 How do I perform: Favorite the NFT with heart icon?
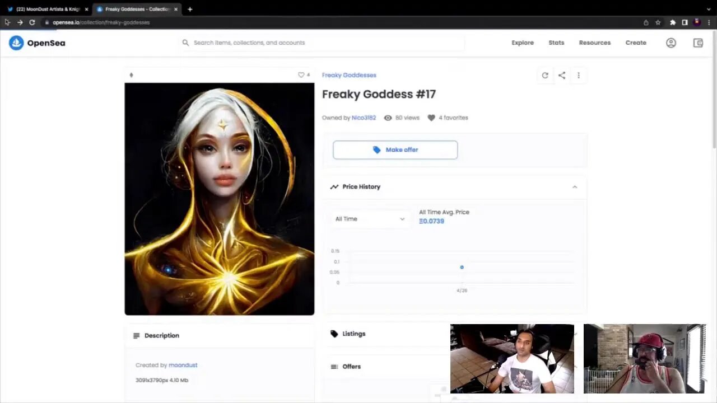[x=301, y=74]
